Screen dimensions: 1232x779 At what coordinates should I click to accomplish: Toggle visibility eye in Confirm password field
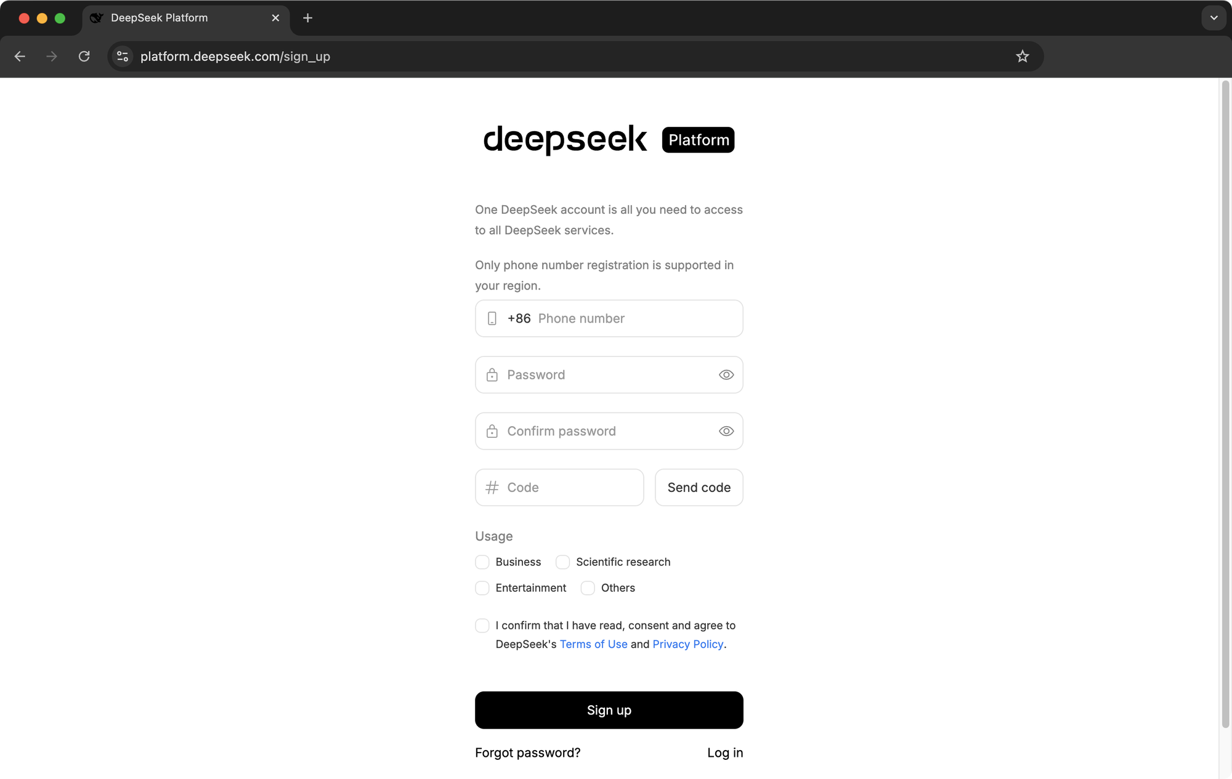(726, 431)
